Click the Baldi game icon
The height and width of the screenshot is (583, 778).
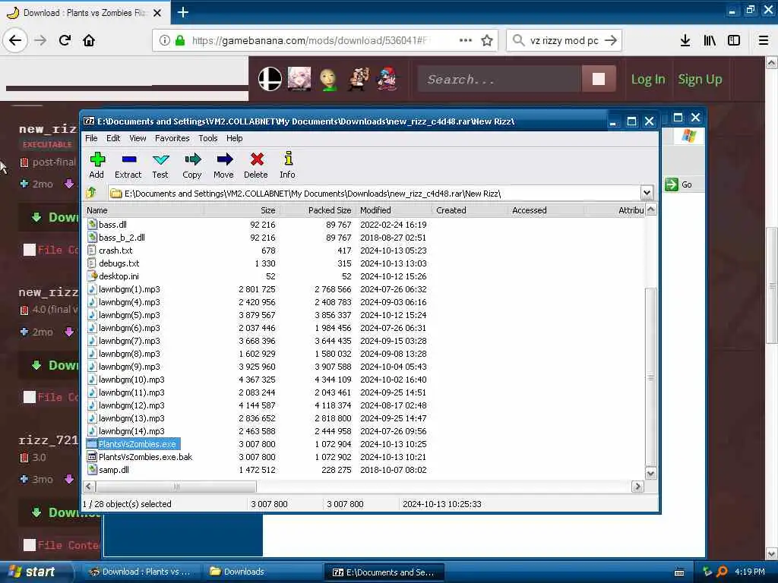328,79
